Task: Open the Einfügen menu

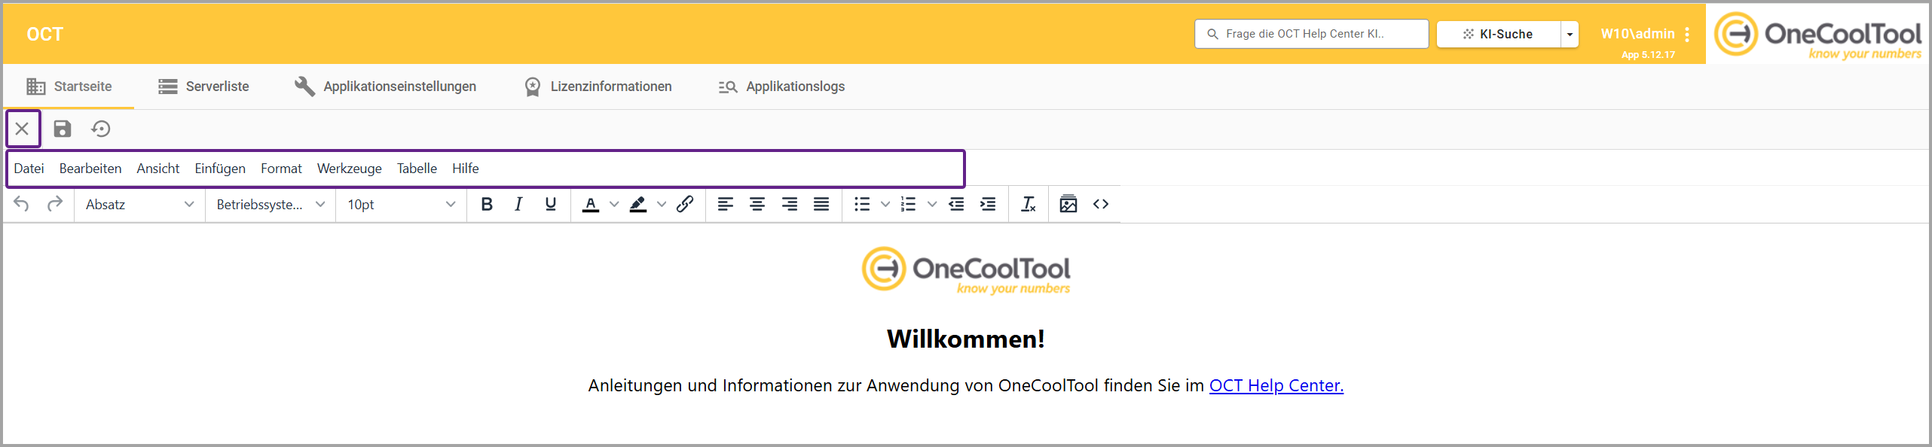Action: pos(220,169)
